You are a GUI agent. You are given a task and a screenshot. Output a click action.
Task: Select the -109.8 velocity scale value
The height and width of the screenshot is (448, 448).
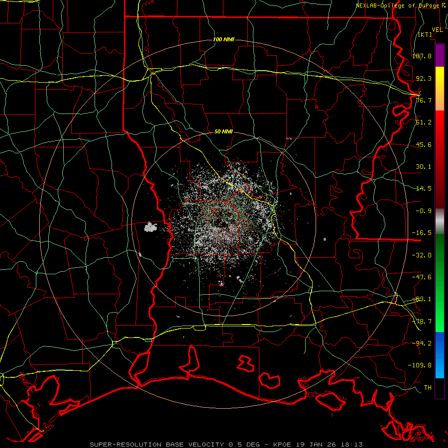pyautogui.click(x=420, y=365)
